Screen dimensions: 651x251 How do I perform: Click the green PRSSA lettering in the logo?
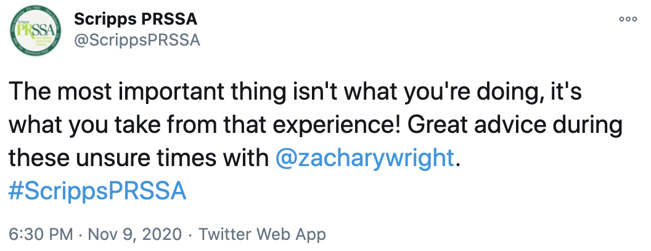pos(33,29)
